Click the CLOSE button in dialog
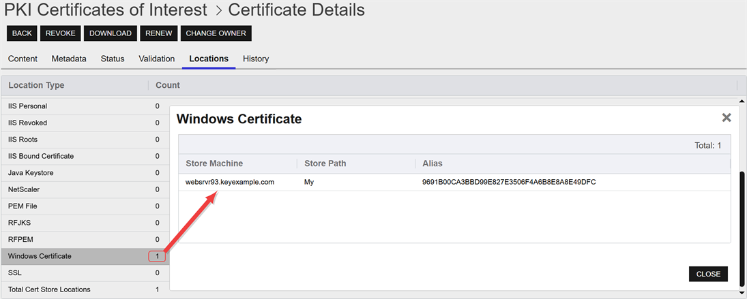Screen dimensions: 747x299 click(708, 274)
